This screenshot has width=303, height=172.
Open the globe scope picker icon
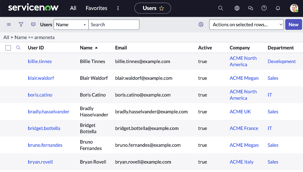[x=237, y=8]
